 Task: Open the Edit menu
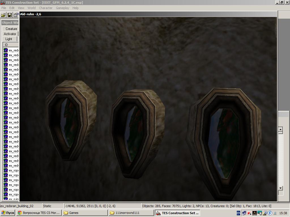12,8
